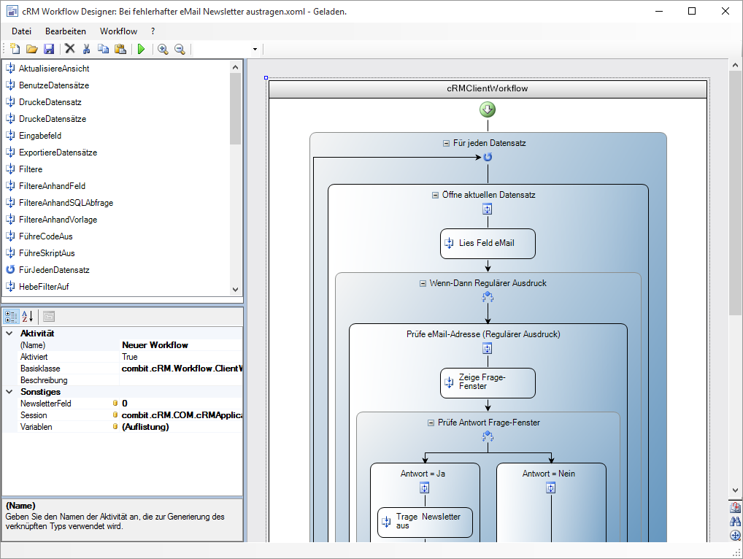Open the Workflow menu
This screenshot has height=559, width=743.
(118, 31)
